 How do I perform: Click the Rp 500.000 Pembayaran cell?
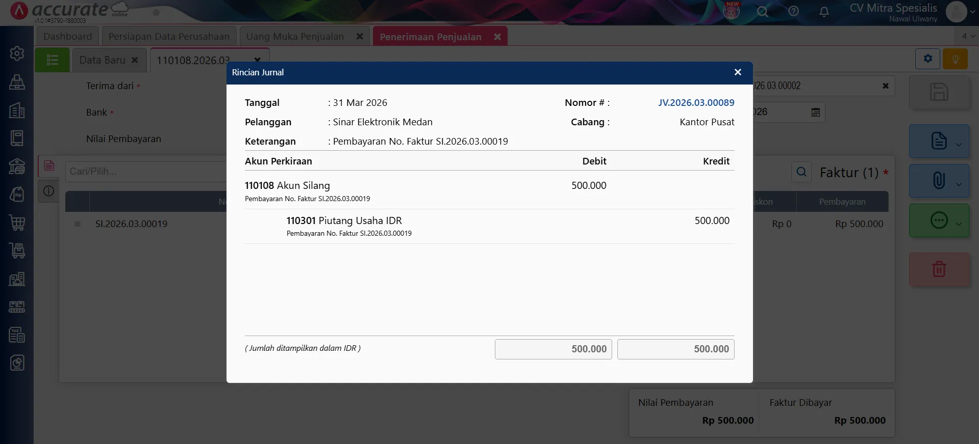point(859,224)
